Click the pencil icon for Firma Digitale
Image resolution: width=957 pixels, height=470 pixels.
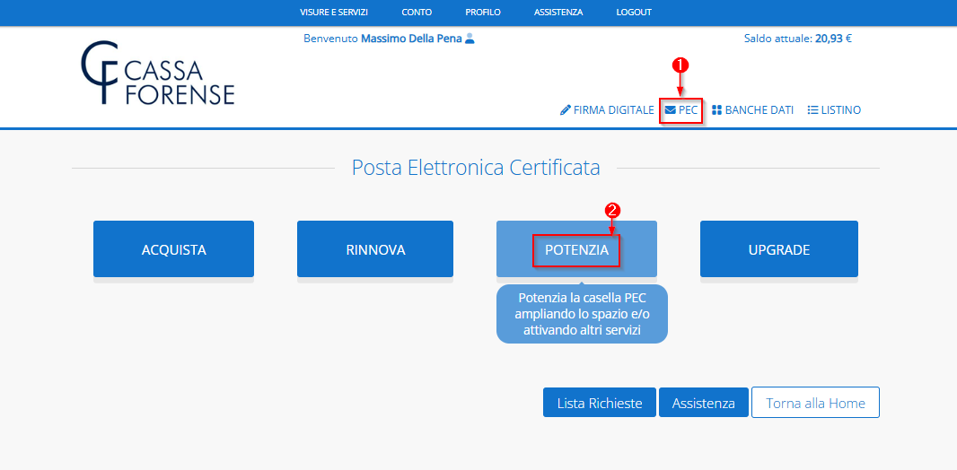pyautogui.click(x=566, y=110)
